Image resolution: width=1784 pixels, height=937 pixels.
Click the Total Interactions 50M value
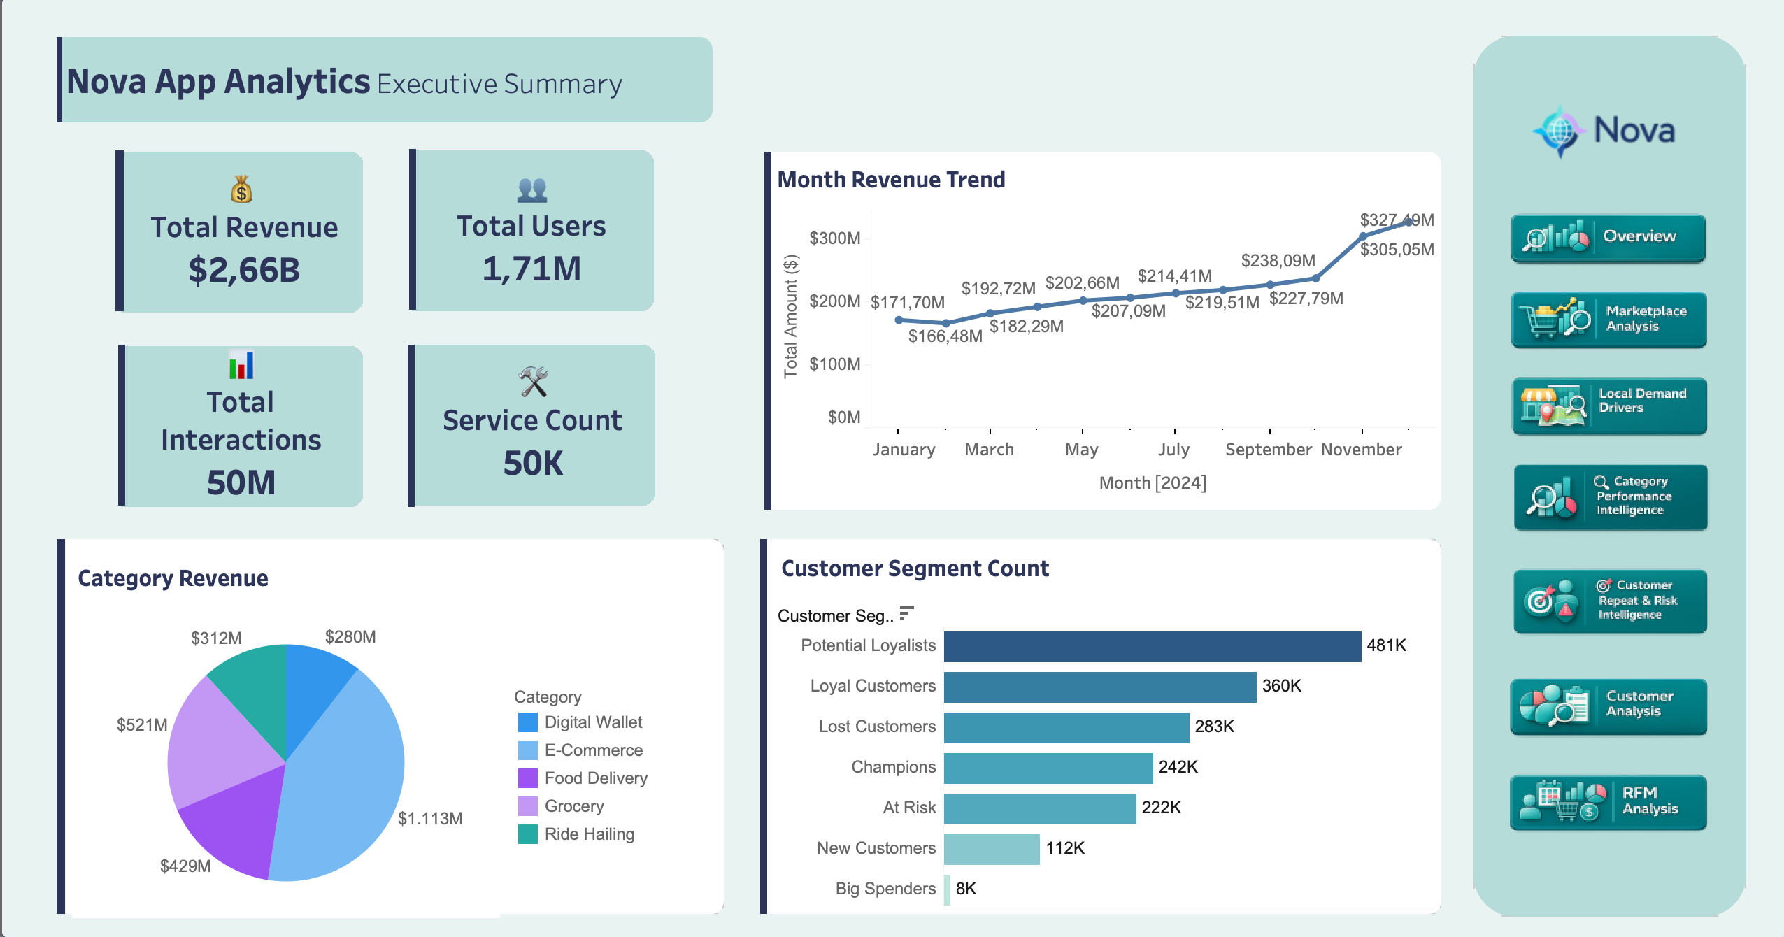click(241, 482)
